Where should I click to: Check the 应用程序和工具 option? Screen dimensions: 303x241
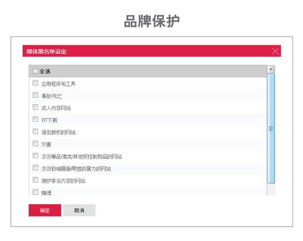(x=35, y=83)
